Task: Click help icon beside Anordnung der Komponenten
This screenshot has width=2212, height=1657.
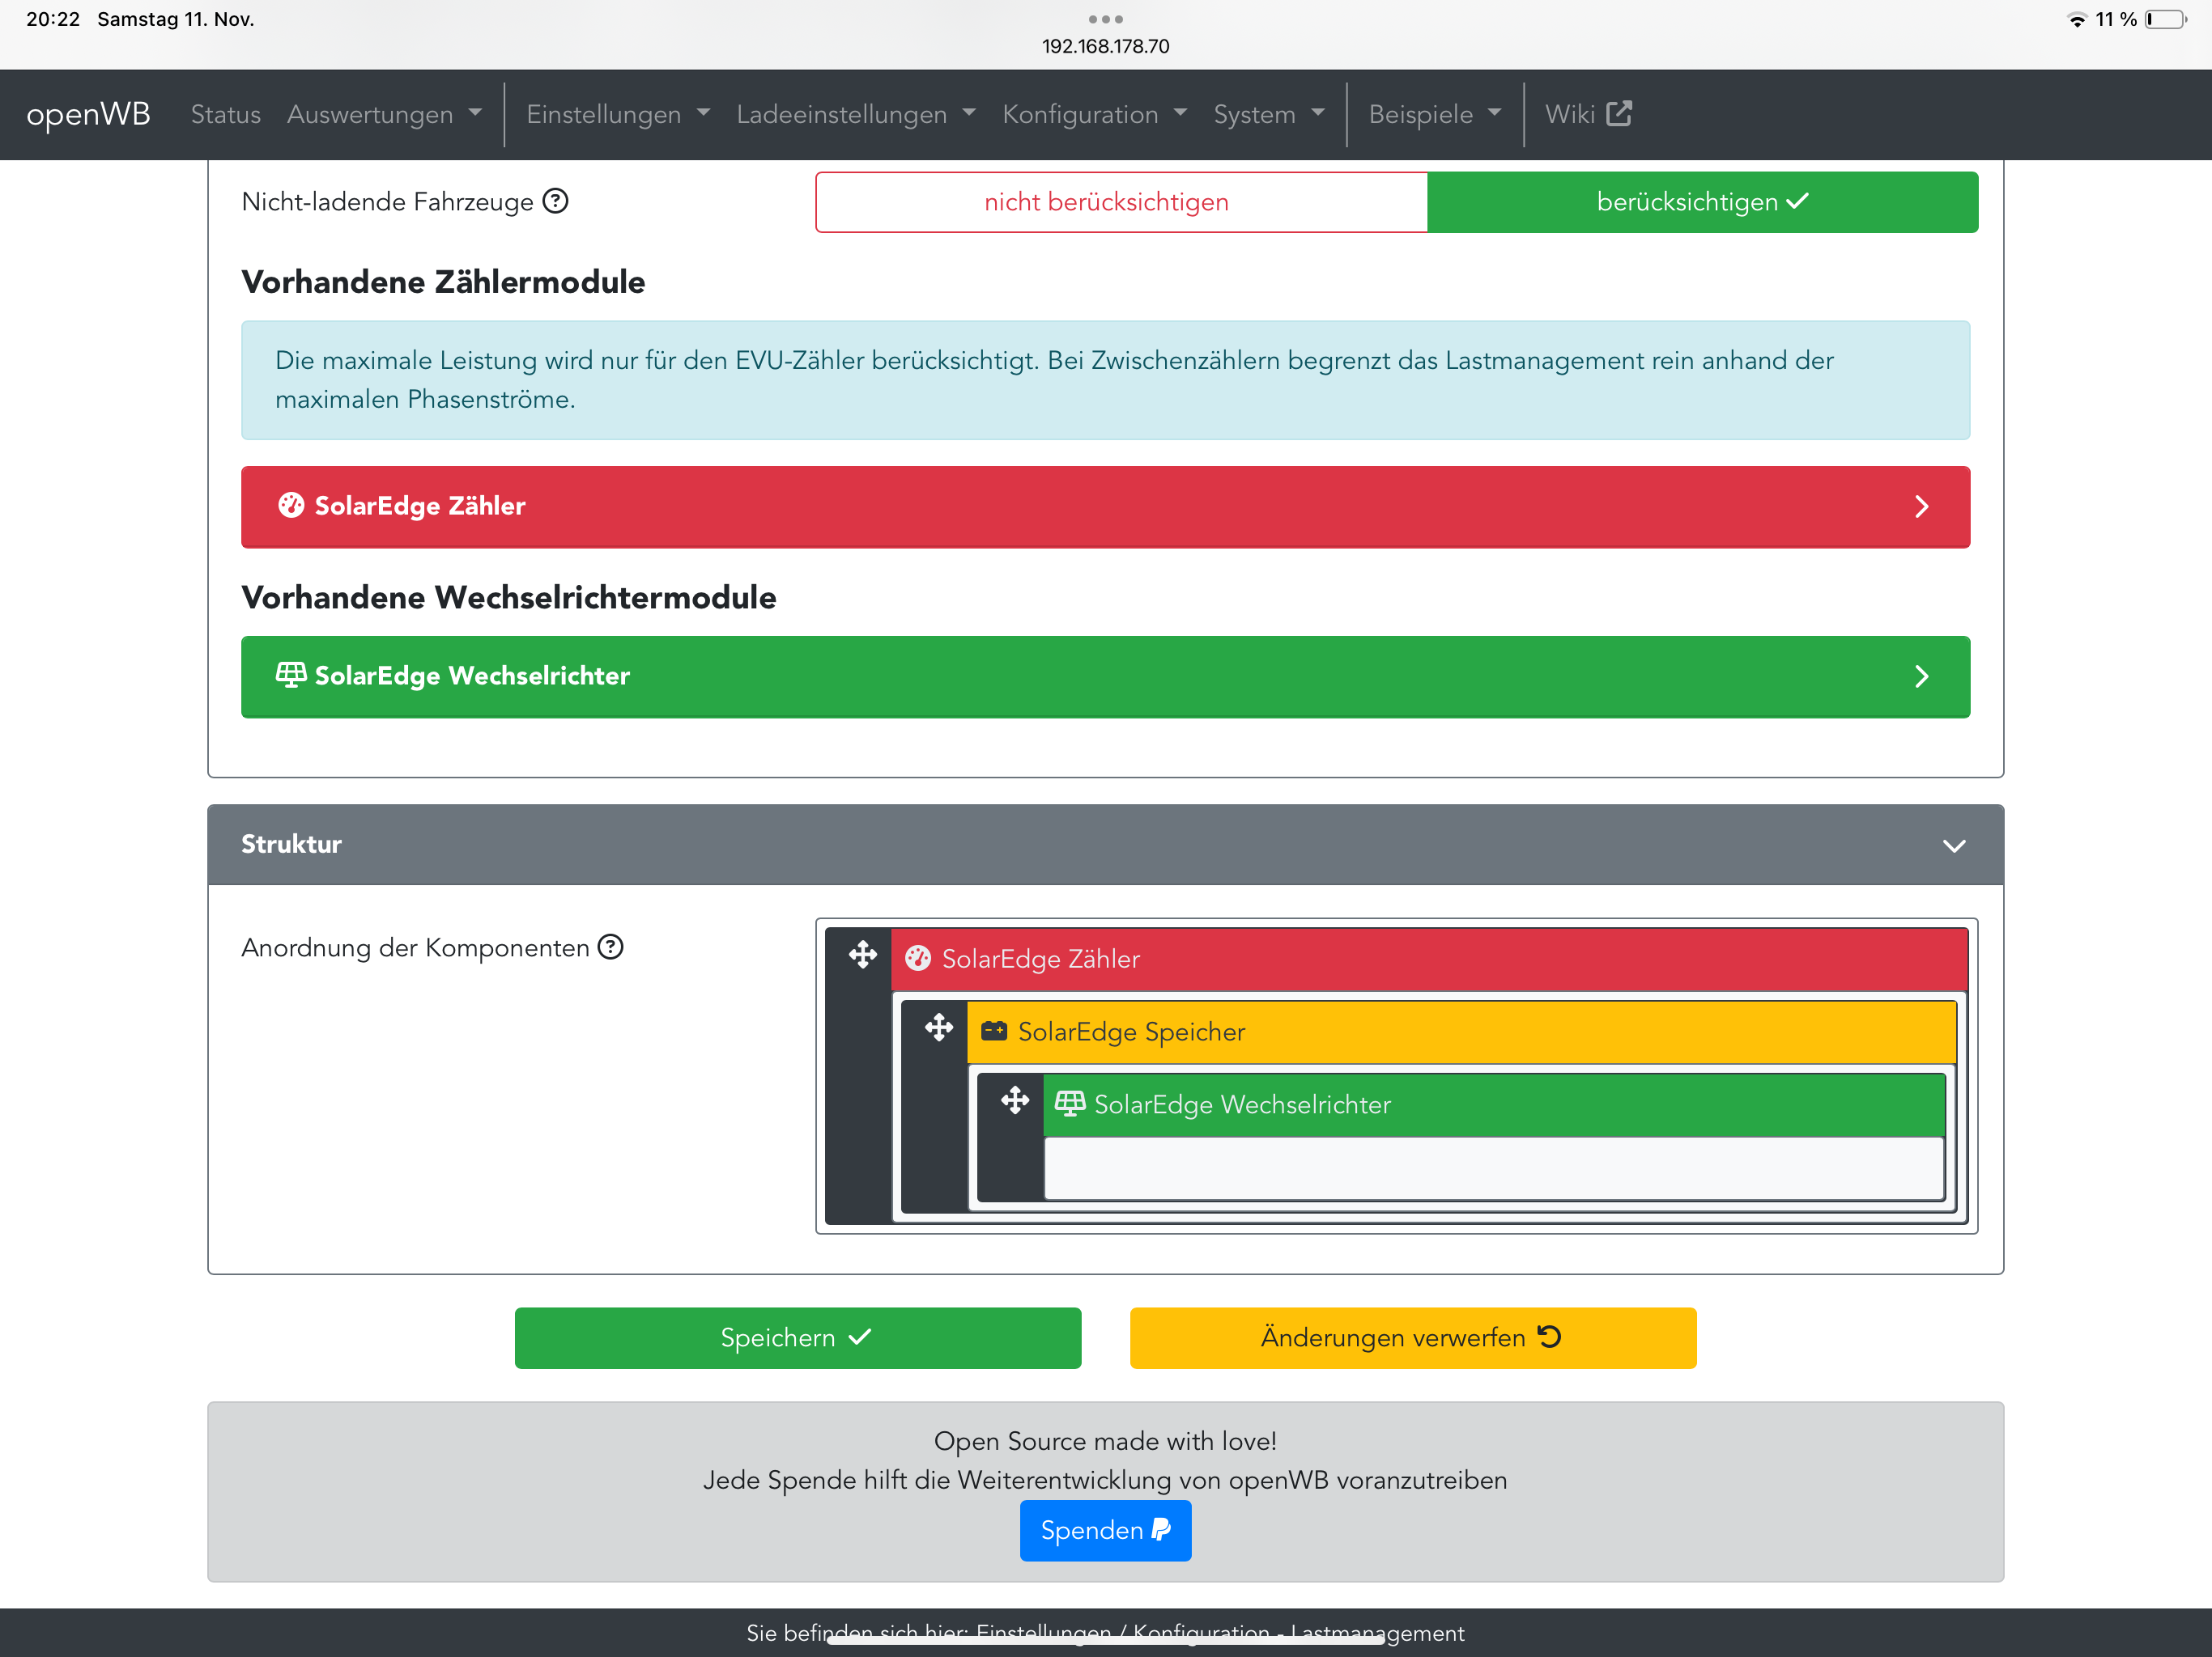Action: [x=610, y=947]
